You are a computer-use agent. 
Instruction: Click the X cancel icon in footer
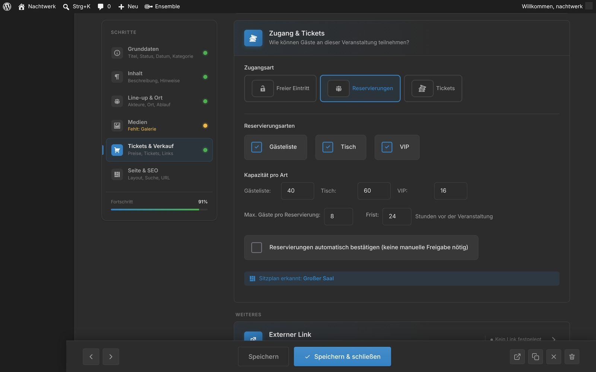(554, 357)
